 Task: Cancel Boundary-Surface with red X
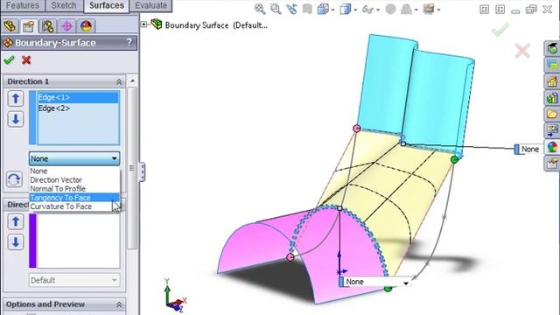26,59
